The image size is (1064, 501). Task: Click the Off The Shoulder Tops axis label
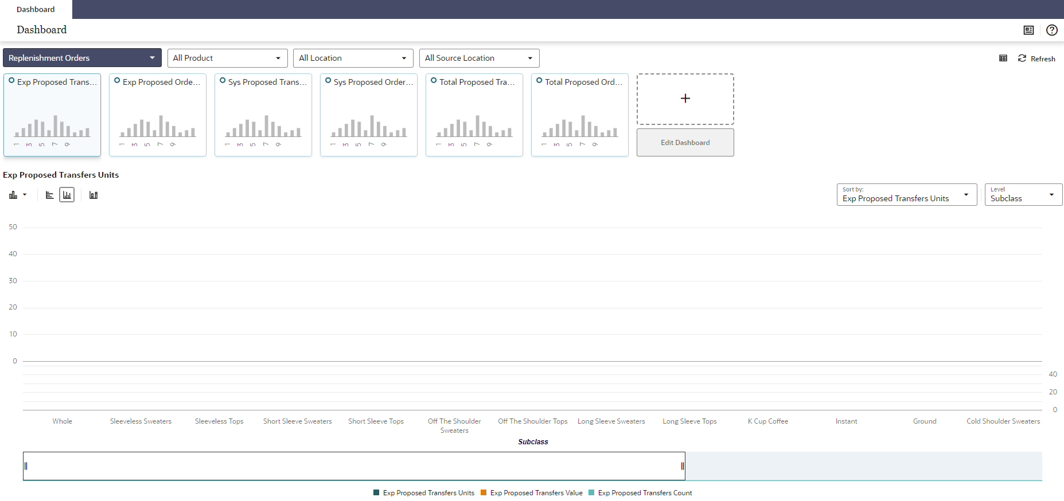[x=533, y=421]
